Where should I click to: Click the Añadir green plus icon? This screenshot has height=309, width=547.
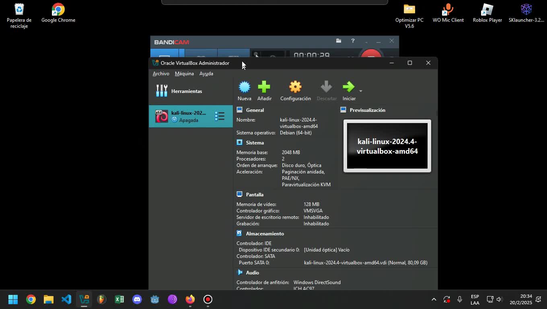[264, 87]
